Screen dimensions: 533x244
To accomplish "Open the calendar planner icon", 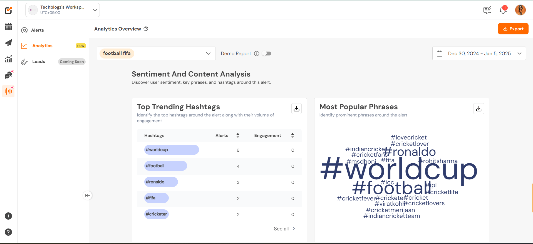I will coord(8,27).
